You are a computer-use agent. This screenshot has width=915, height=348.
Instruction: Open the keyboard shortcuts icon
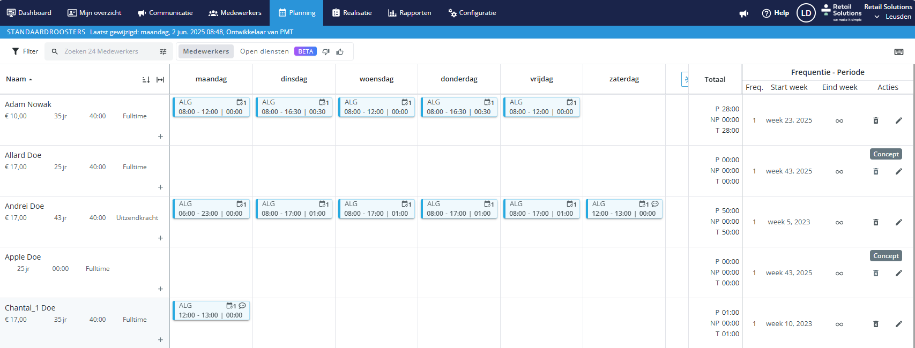click(x=899, y=52)
